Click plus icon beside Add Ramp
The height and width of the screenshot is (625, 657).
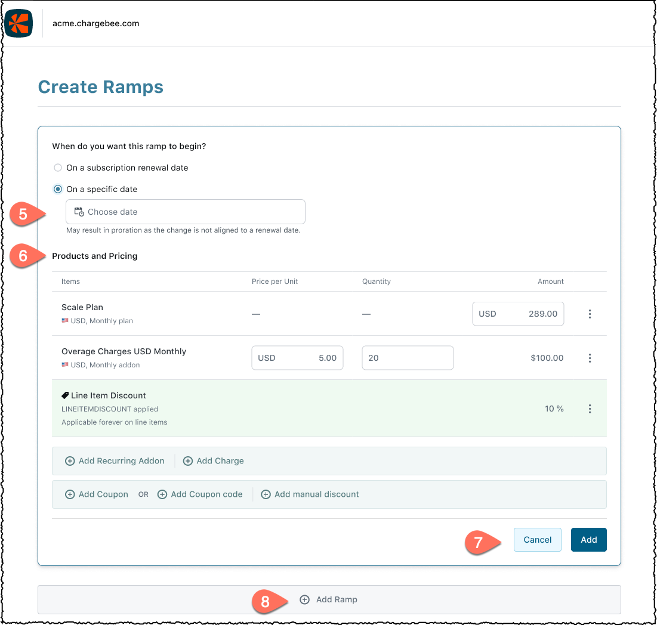pyautogui.click(x=304, y=599)
